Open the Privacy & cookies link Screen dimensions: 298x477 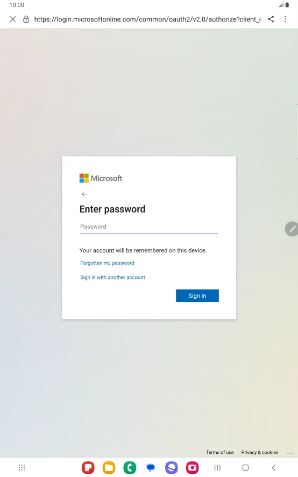(x=260, y=452)
